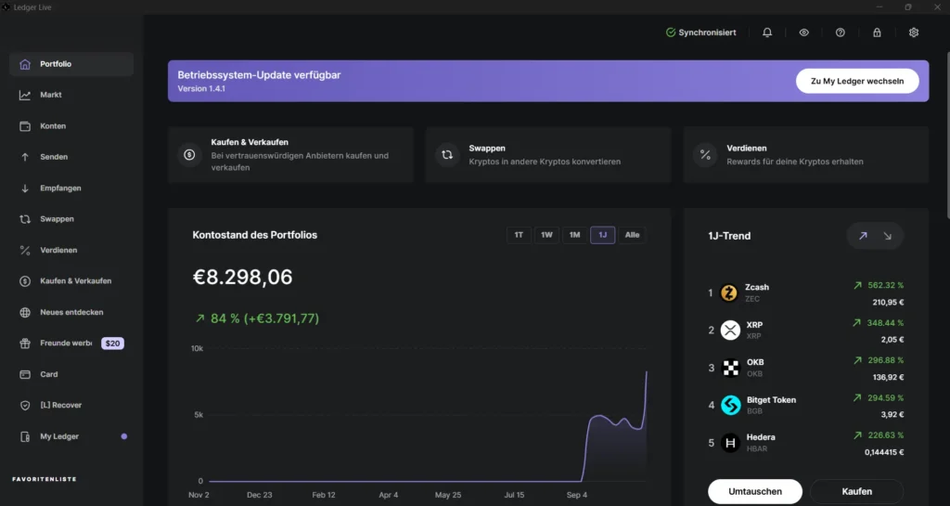The width and height of the screenshot is (950, 506).
Task: Select Empfangen in the sidebar
Action: pos(71,188)
